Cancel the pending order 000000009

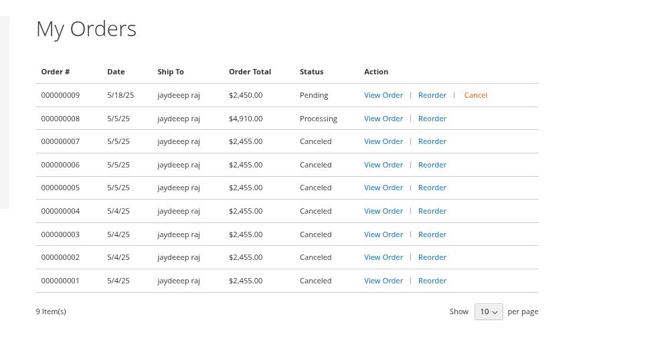pyautogui.click(x=475, y=95)
